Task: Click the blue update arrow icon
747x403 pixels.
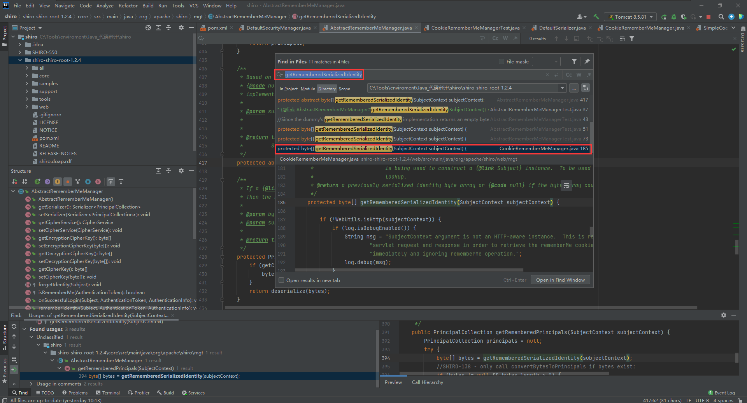Action: (x=731, y=17)
